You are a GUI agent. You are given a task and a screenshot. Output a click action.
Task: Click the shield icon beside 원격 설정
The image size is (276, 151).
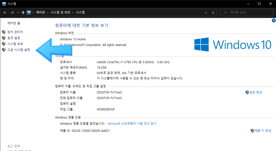(4, 38)
